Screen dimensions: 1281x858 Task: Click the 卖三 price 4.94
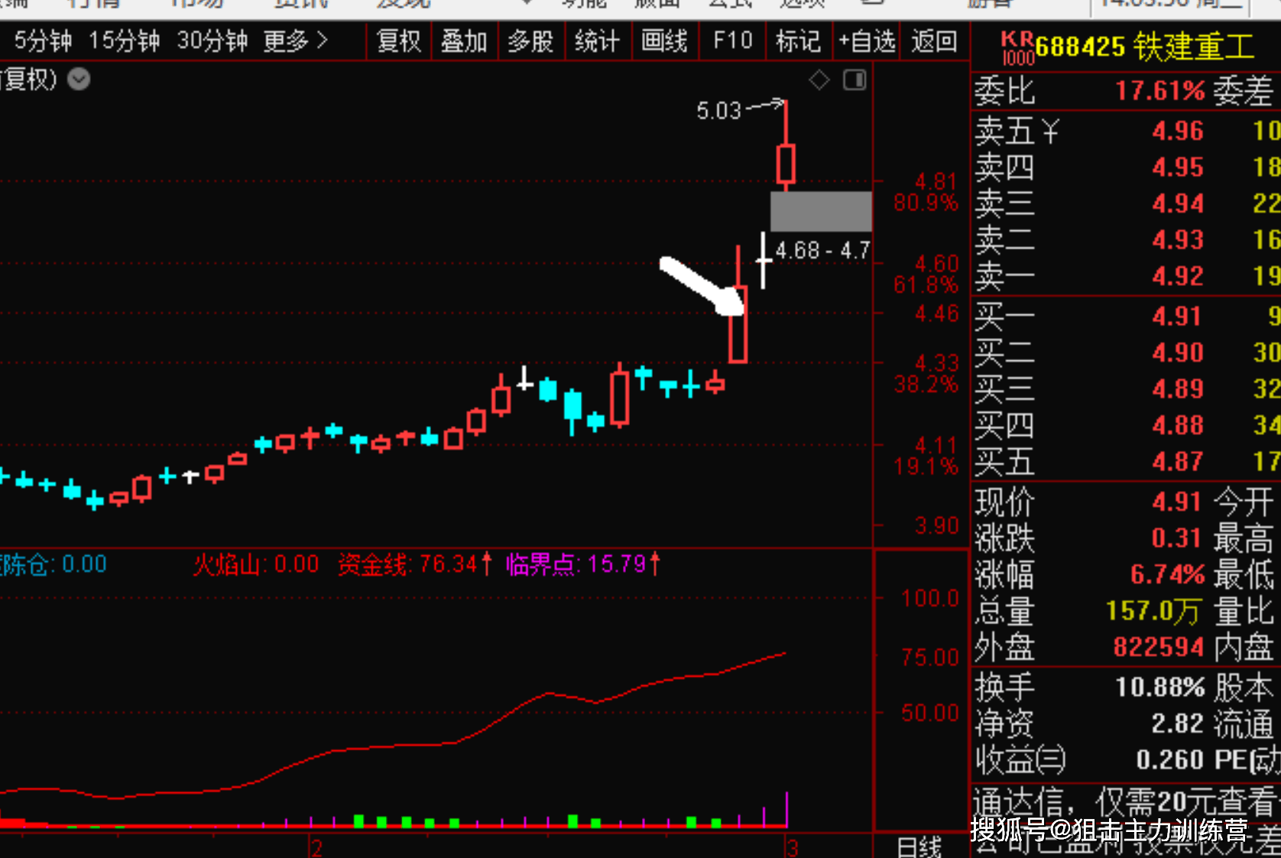1178,203
